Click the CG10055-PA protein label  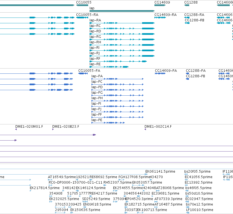click(89, 71)
